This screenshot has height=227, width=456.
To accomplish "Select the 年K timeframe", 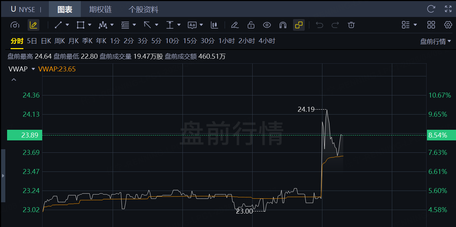I will [101, 41].
